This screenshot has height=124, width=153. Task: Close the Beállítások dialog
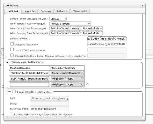(x=142, y=6)
